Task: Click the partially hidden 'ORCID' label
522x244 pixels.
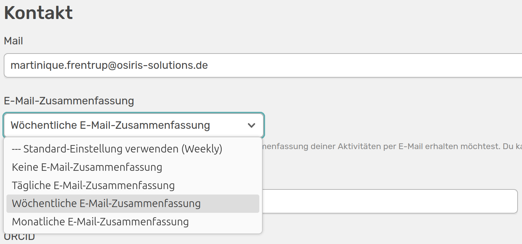Action: (x=19, y=237)
